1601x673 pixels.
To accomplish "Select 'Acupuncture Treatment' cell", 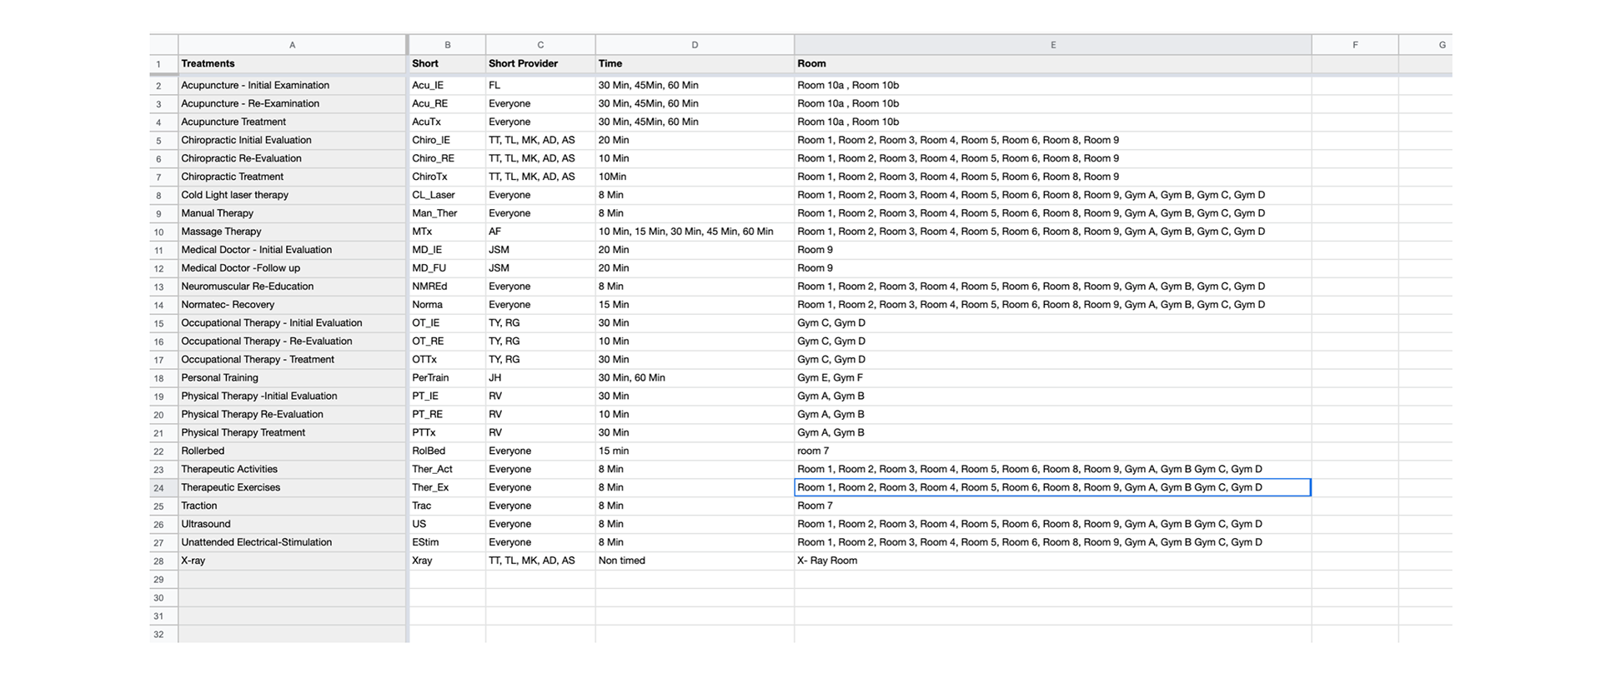I will coord(292,122).
